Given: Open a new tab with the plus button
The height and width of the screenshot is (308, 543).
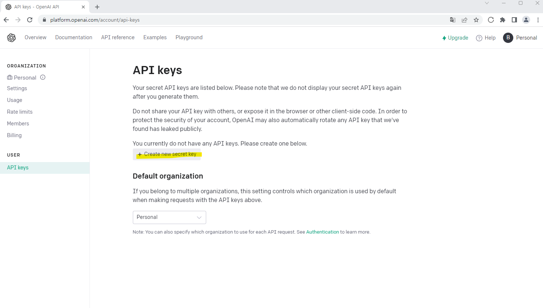Looking at the screenshot, I should point(97,7).
